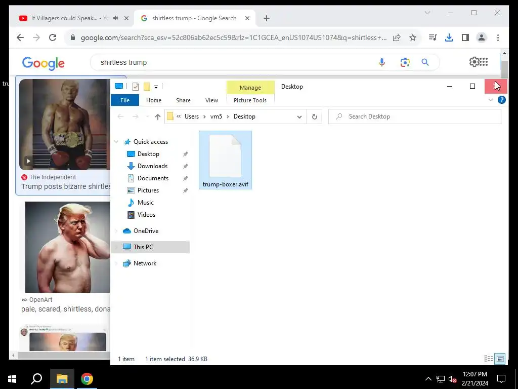Open Chrome side panel

click(465, 37)
